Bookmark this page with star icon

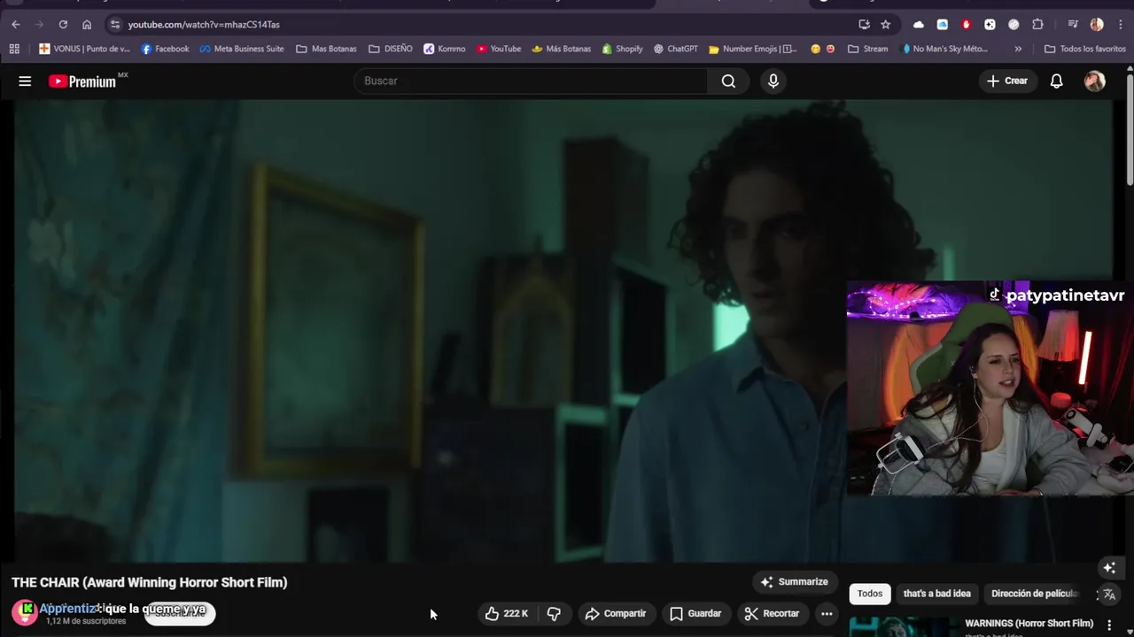pyautogui.click(x=885, y=24)
